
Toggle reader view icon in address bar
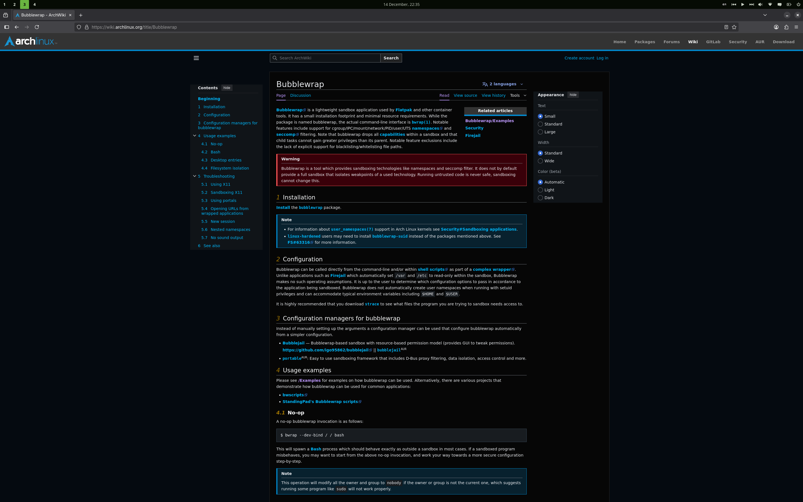click(x=726, y=27)
